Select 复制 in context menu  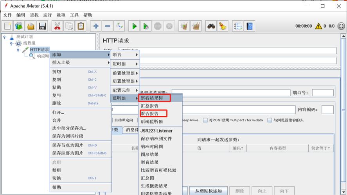click(80, 80)
